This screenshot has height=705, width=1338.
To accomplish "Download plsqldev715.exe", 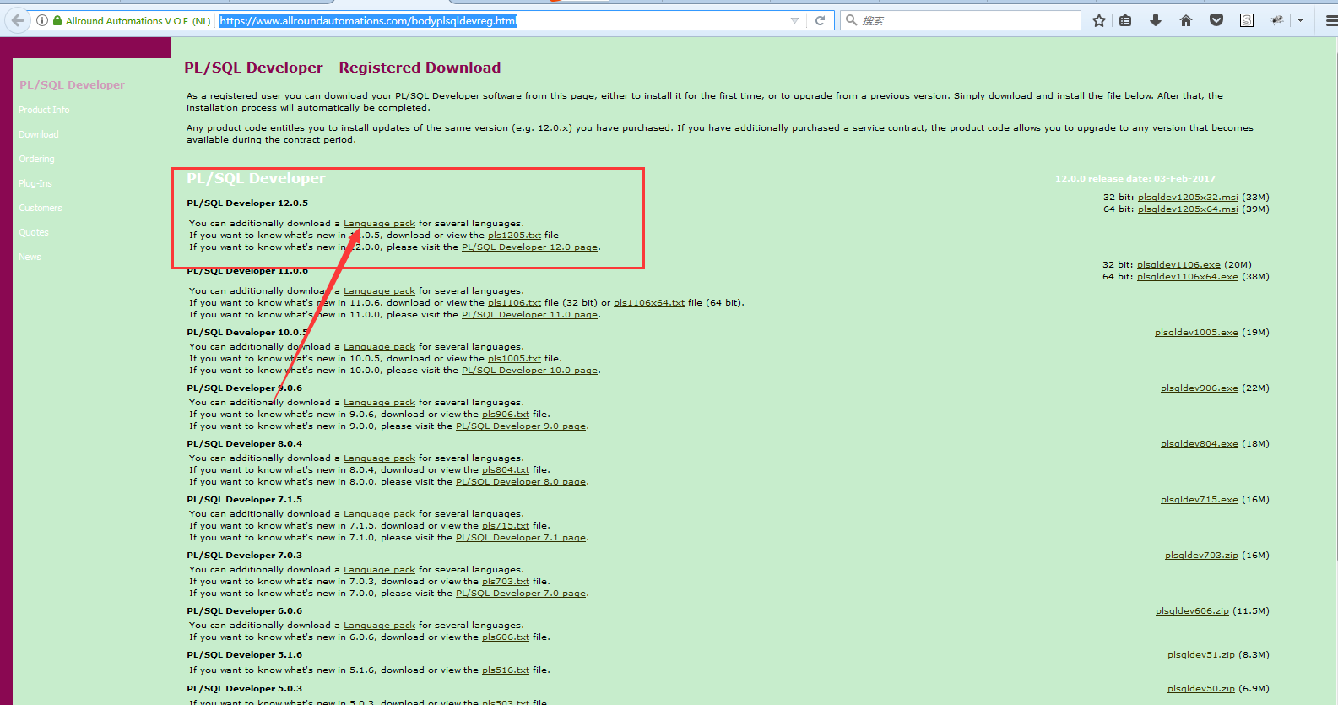I will pyautogui.click(x=1200, y=499).
